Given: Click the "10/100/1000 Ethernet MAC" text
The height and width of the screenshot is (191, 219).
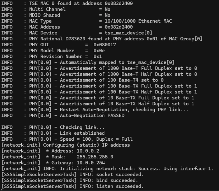Looking at the screenshot, I should point(135,21).
